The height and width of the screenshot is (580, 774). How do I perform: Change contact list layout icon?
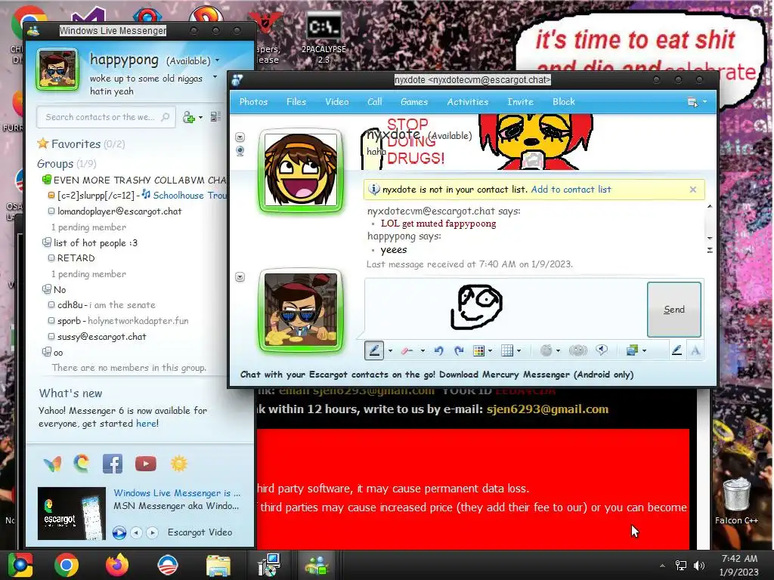pos(215,117)
